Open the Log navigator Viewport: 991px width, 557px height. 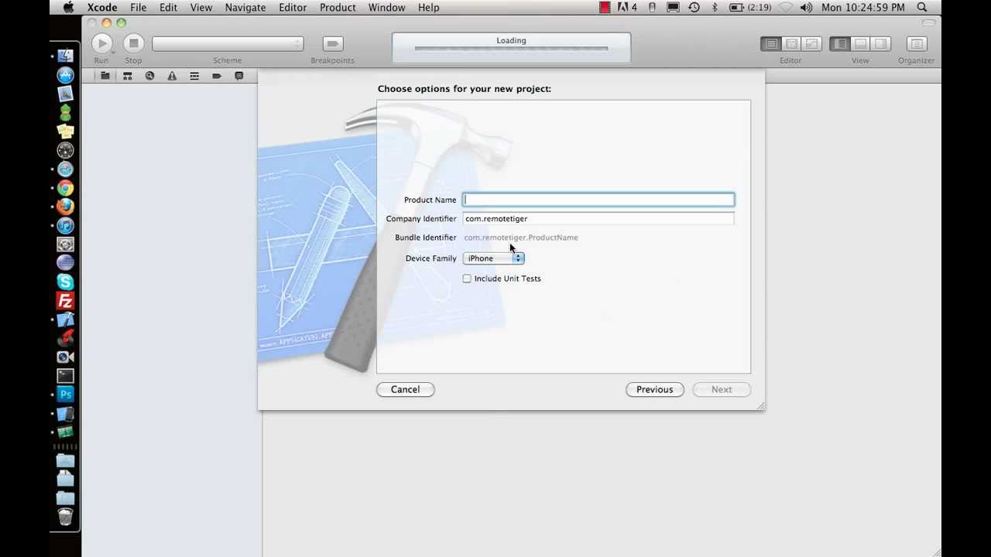click(x=239, y=76)
